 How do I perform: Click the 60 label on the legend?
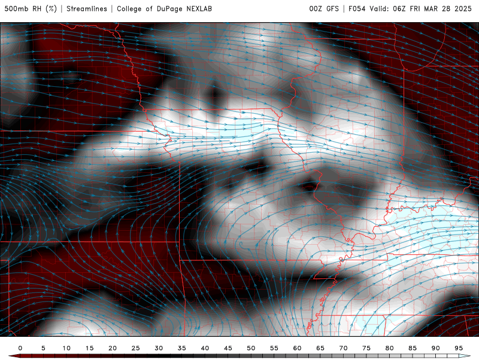coord(297,348)
